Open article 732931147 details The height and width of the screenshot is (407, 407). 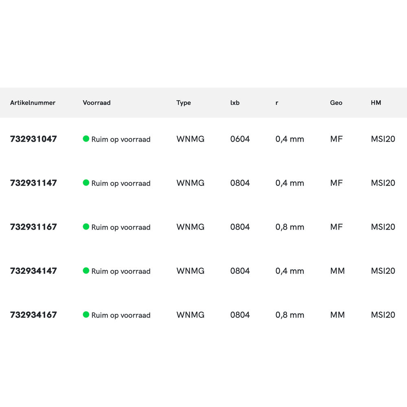[x=33, y=183]
